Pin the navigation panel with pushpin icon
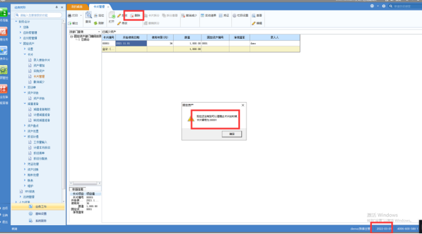The image size is (422, 234). click(56, 8)
